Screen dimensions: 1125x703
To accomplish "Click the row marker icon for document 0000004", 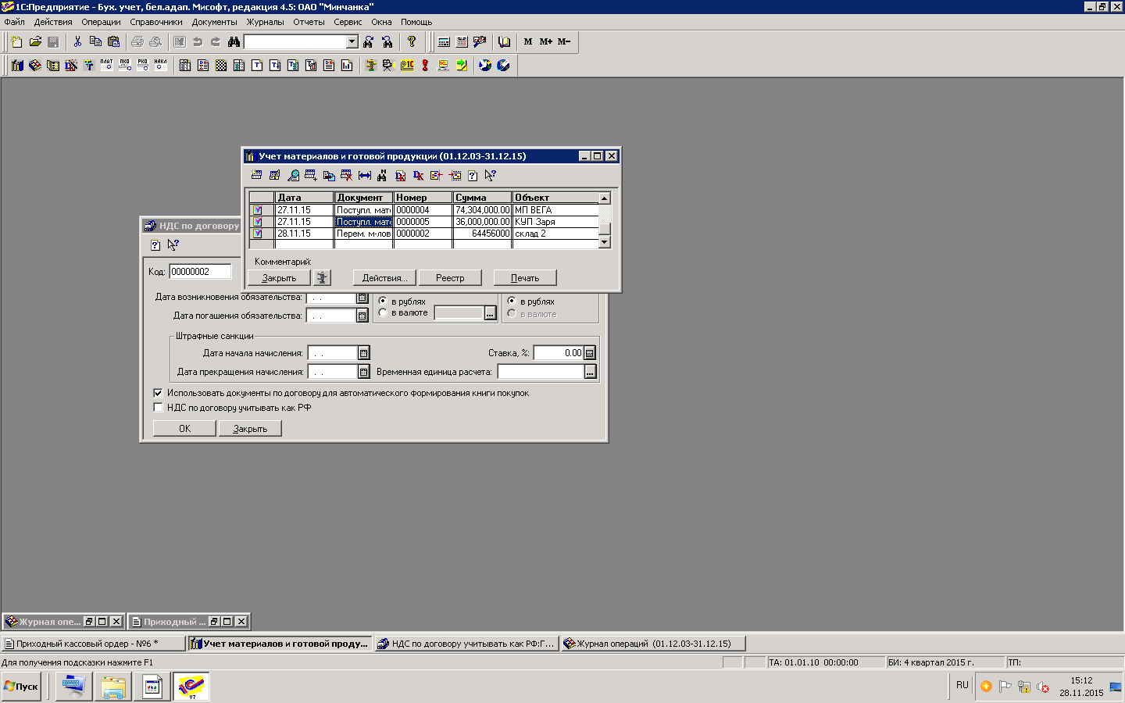I will [257, 209].
